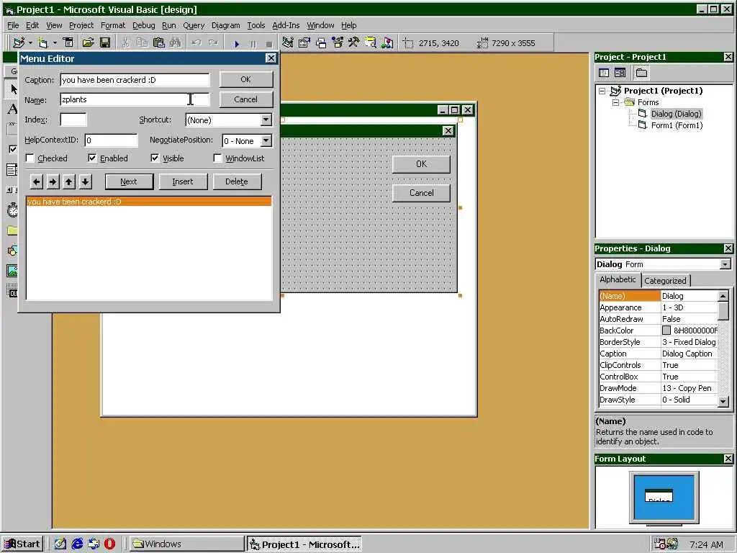Image resolution: width=737 pixels, height=553 pixels.
Task: Switch to the Alphabetic properties tab
Action: (x=618, y=279)
